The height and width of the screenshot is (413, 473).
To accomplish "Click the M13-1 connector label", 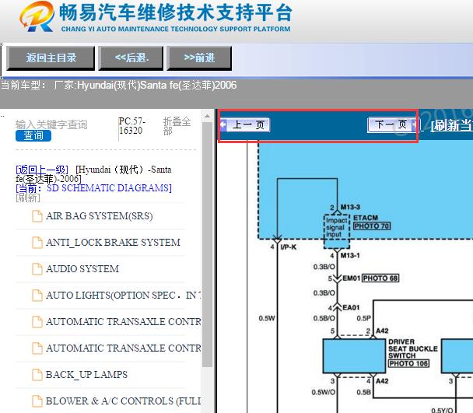I will pos(350,256).
